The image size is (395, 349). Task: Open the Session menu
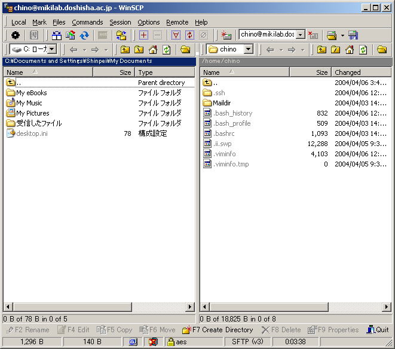(120, 22)
